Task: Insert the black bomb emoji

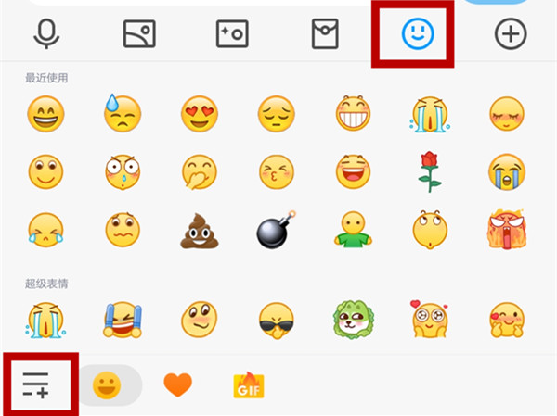Action: point(277,230)
